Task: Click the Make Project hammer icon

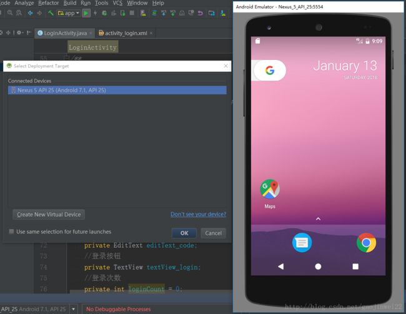Action: point(51,12)
